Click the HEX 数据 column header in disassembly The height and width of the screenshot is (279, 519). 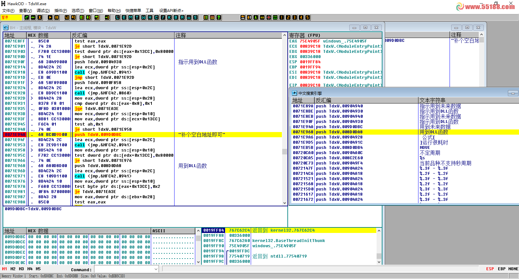49,35
